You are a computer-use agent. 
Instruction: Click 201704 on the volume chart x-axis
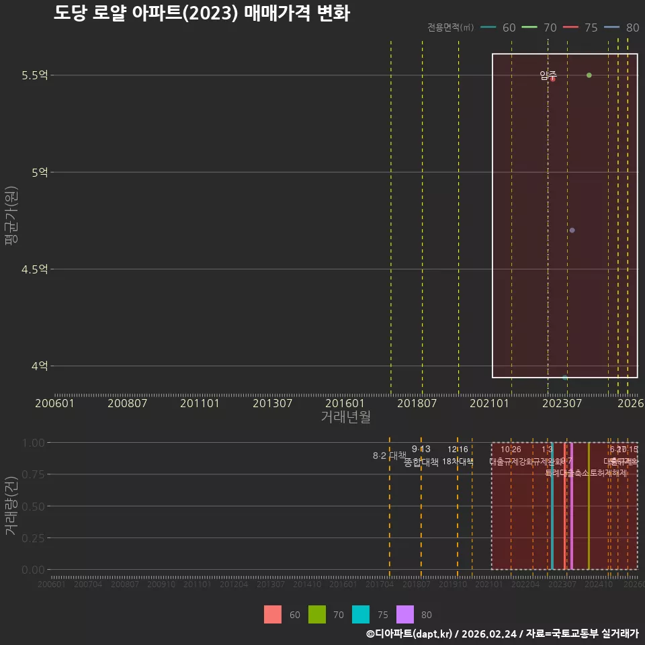click(379, 584)
